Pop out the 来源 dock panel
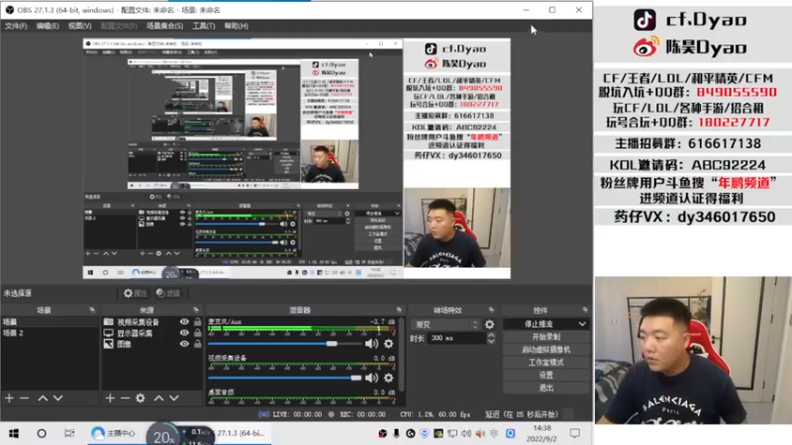Screen dimensions: 792x445 pos(196,310)
